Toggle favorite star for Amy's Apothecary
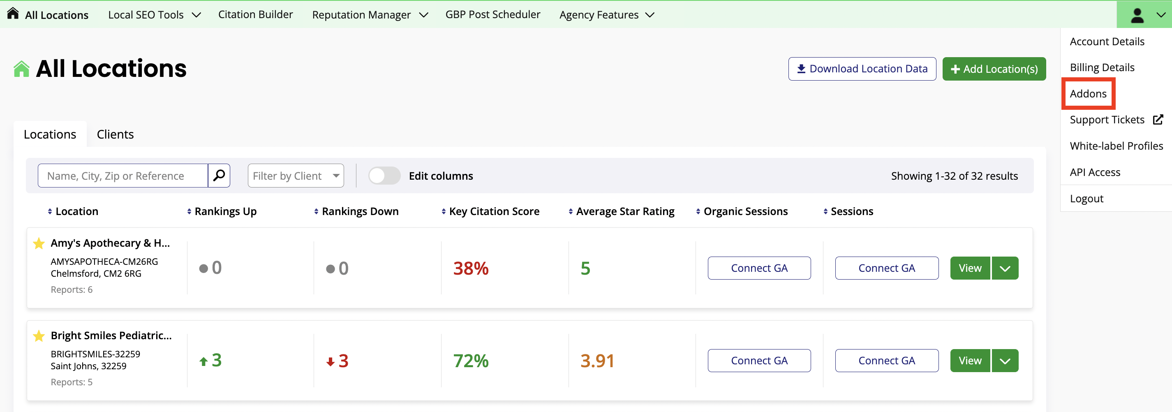Viewport: 1172px width, 412px height. 39,243
